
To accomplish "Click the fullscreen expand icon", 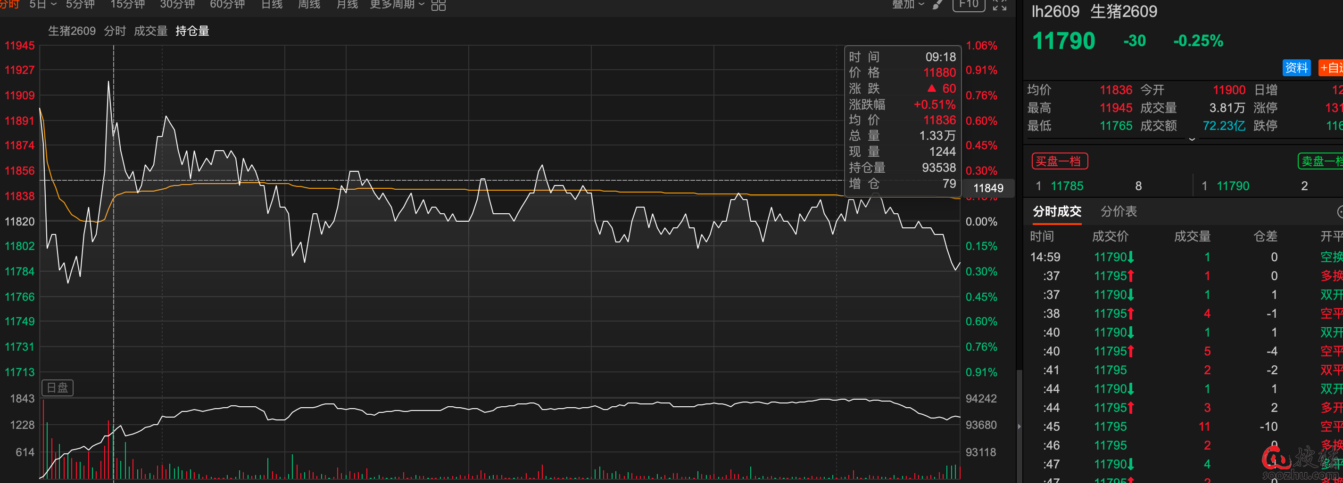I will click(999, 5).
